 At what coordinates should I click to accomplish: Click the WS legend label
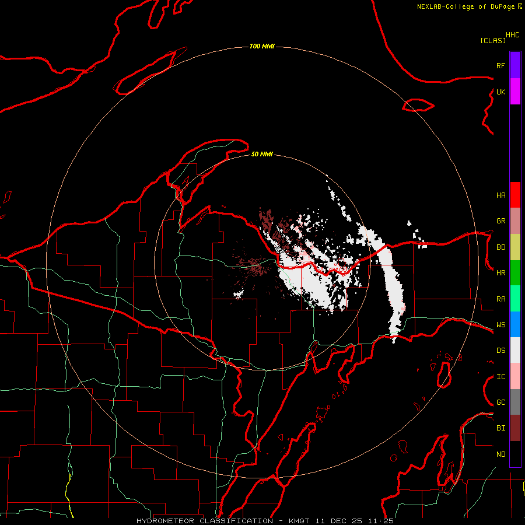(501, 325)
